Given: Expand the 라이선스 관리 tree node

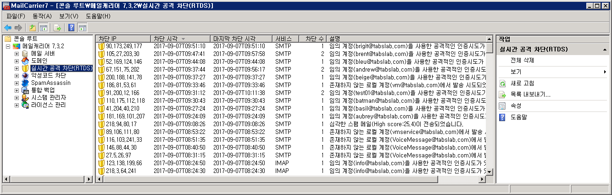Looking at the screenshot, I should click(x=17, y=105).
